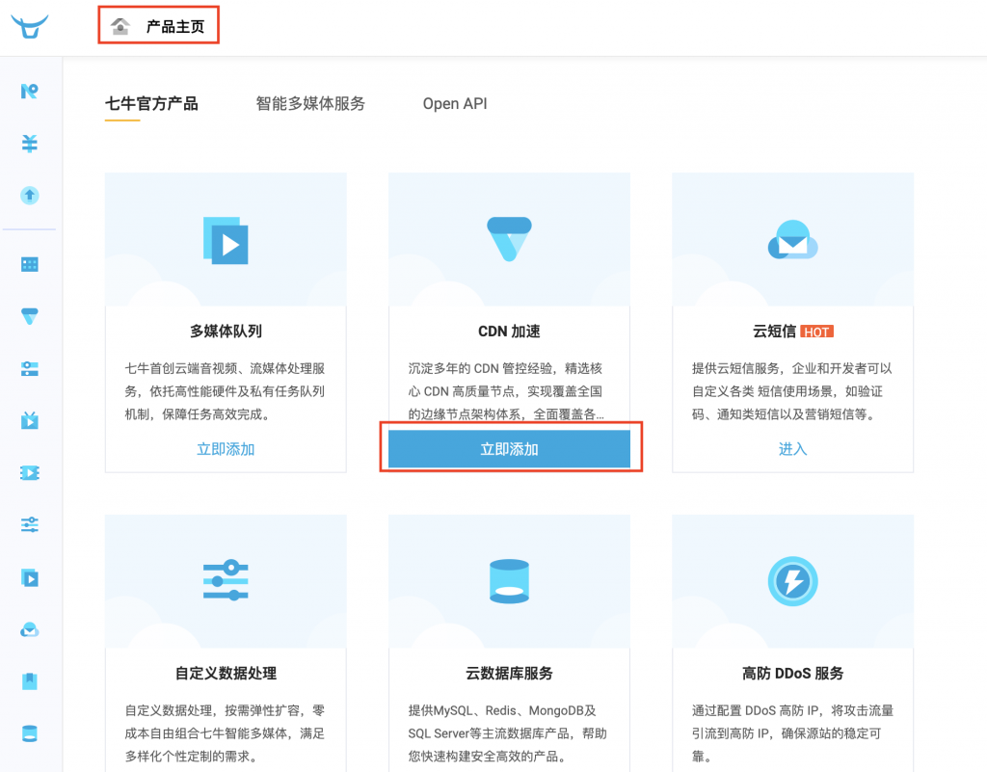987x772 pixels.
Task: Click the film strip sidebar icon
Action: (x=30, y=472)
